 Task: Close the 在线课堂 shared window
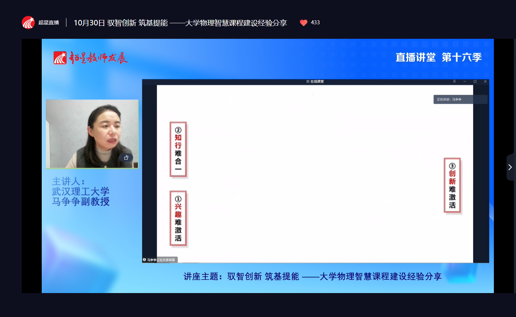pyautogui.click(x=485, y=82)
